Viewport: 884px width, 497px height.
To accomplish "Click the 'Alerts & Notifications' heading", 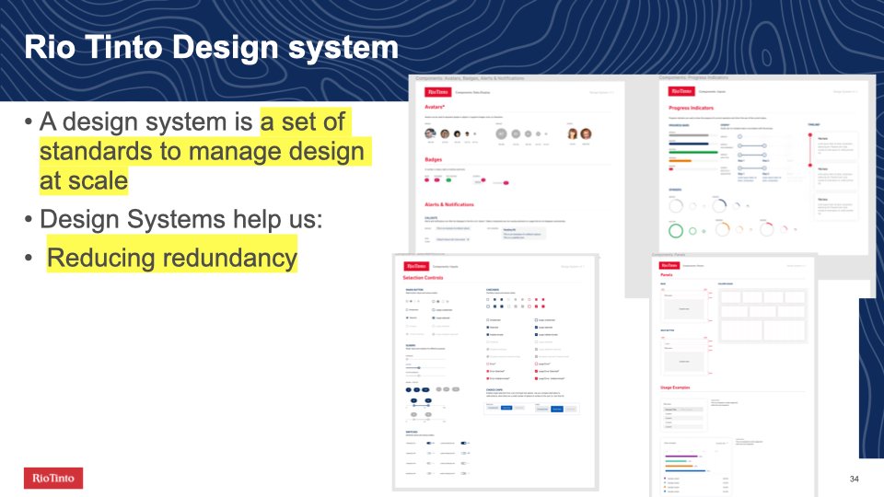I will [448, 204].
